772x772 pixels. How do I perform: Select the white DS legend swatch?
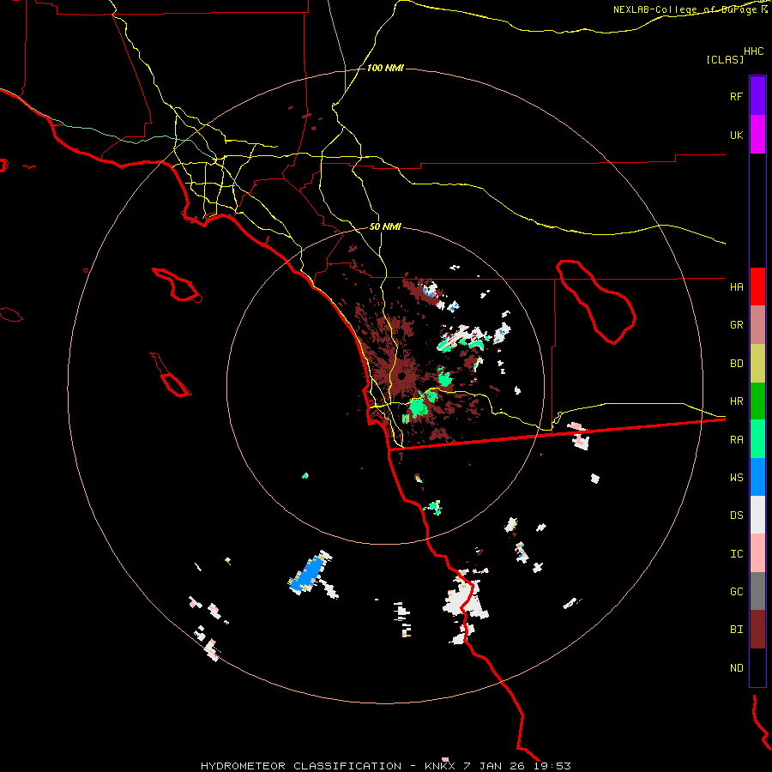(757, 515)
